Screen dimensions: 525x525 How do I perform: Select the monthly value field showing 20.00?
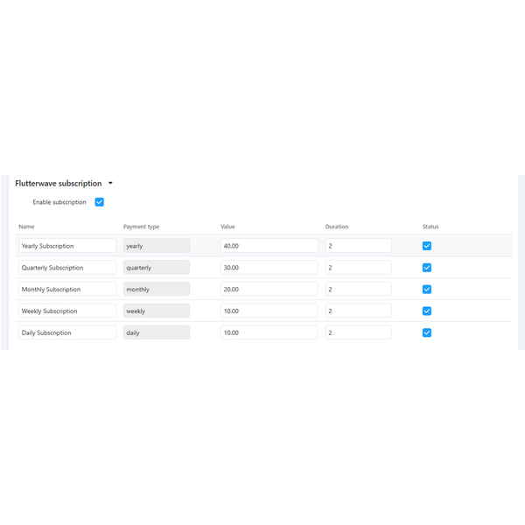[x=269, y=290]
